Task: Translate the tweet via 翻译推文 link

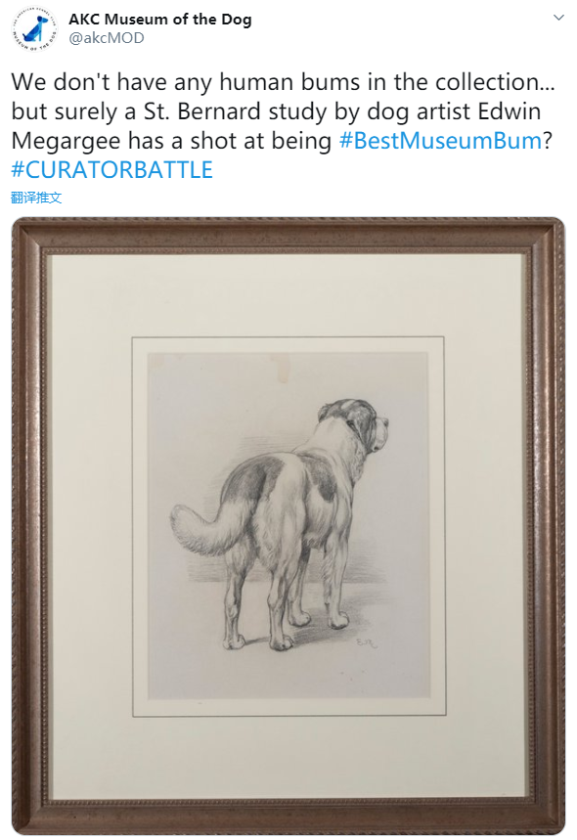Action: [x=36, y=198]
